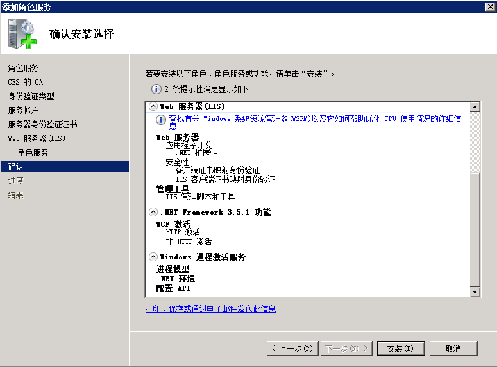Close the 添加角色服务 dialog
Viewport: 497px width, 367px height.
tap(490, 6)
